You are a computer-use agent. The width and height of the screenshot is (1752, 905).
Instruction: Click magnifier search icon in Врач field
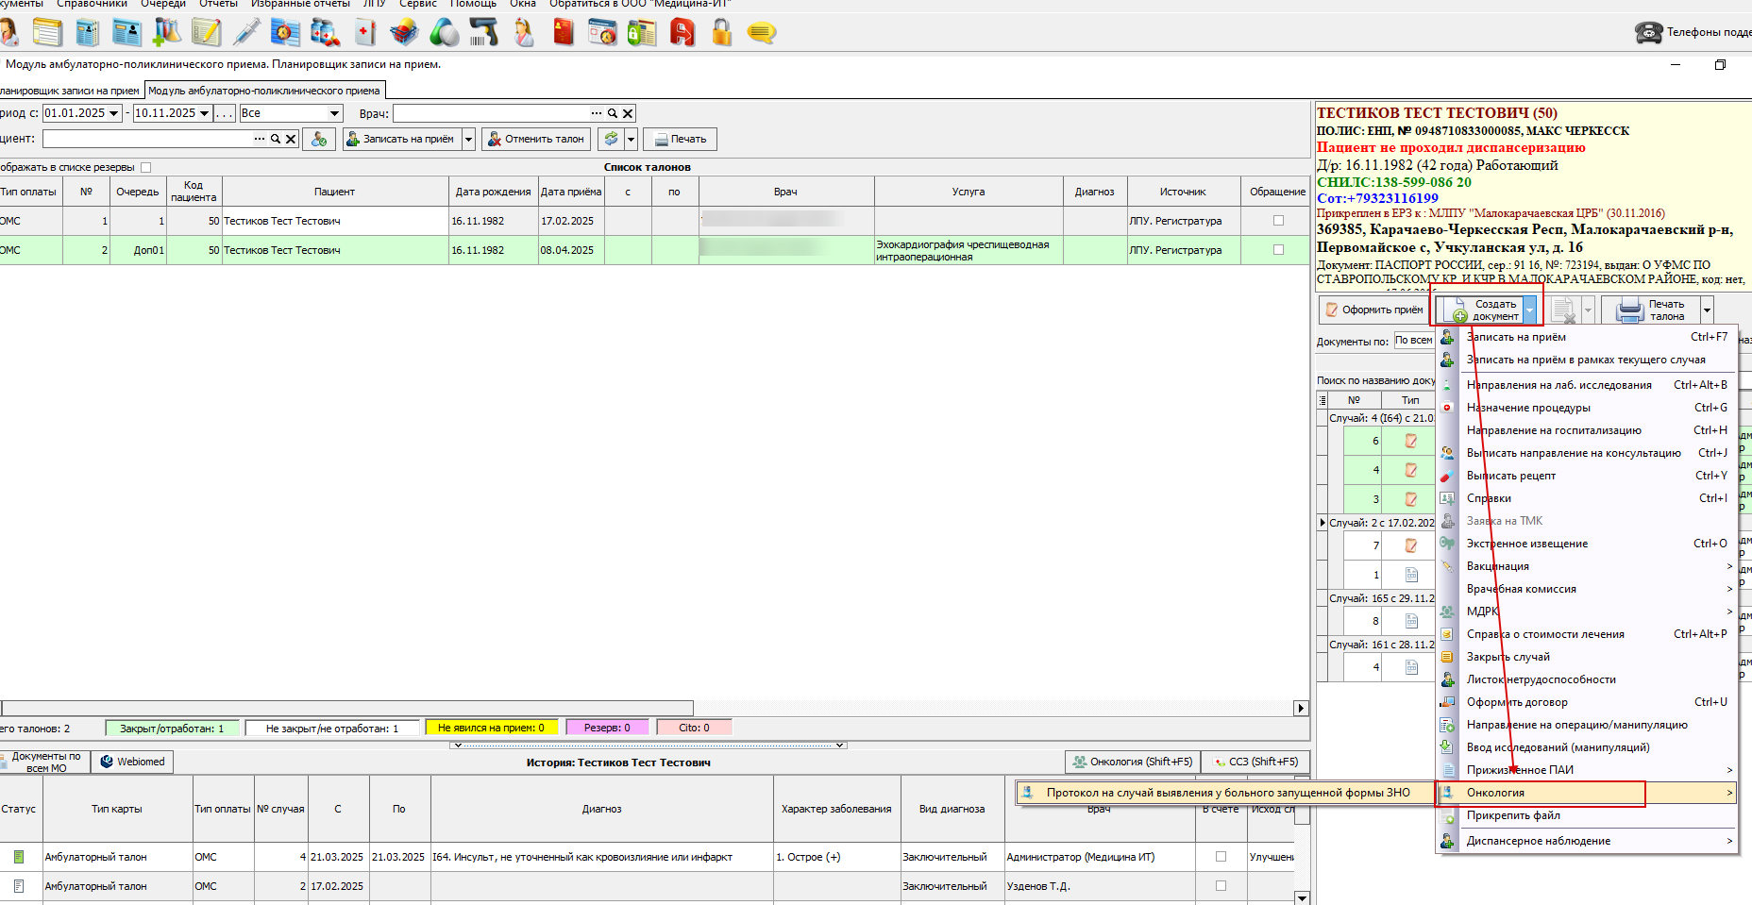pos(612,113)
